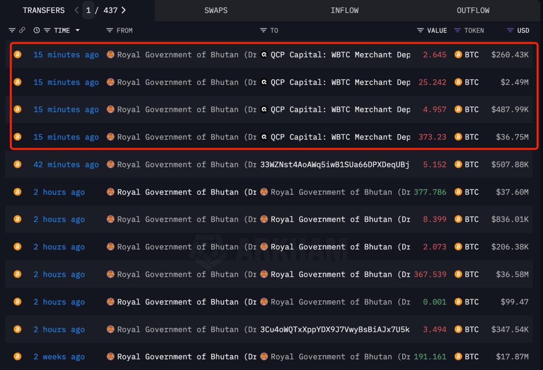Click the $836.01K amount
Viewport: 543px width, 370px height.
(510, 220)
